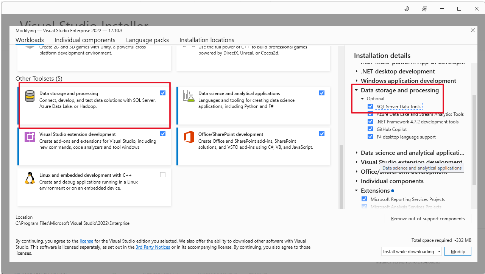The image size is (485, 274).
Task: Uncheck the Office/SharePoint development workload
Action: click(x=322, y=134)
